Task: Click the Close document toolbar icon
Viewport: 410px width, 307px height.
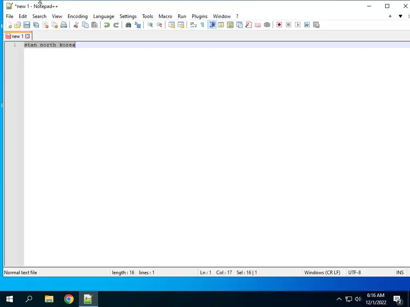Action: click(46, 25)
